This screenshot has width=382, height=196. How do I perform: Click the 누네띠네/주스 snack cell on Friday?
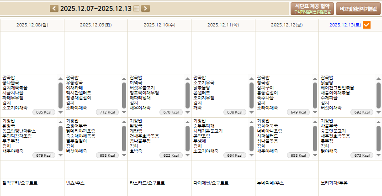[270, 183]
